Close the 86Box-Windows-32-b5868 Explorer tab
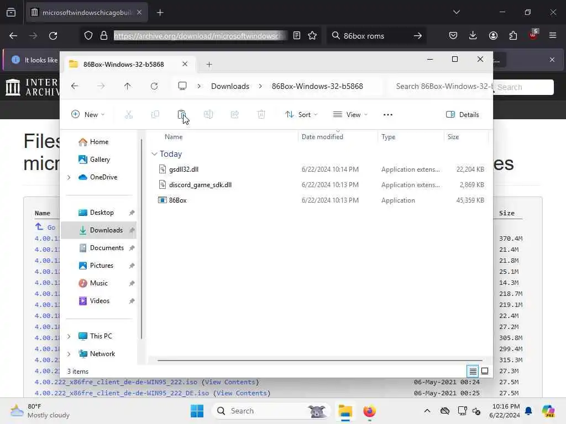Viewport: 566px width, 424px height. [185, 64]
